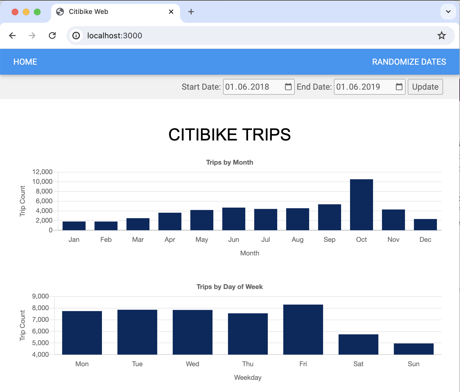This screenshot has height=392, width=460.
Task: Open a new browser tab
Action: (x=191, y=12)
